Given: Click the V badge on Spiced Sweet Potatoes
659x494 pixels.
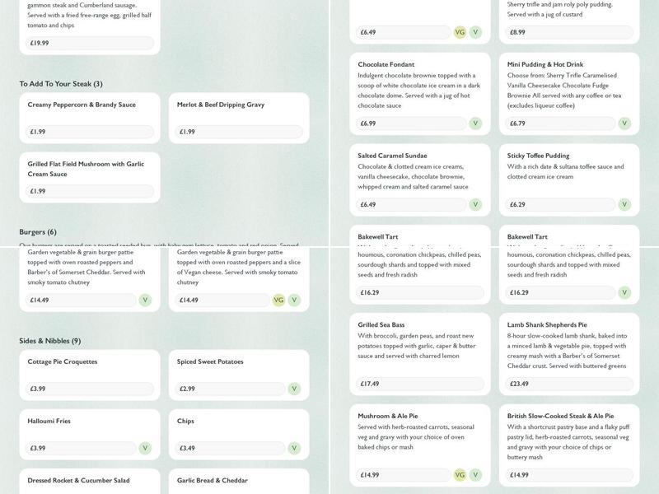Looking at the screenshot, I should coord(294,389).
